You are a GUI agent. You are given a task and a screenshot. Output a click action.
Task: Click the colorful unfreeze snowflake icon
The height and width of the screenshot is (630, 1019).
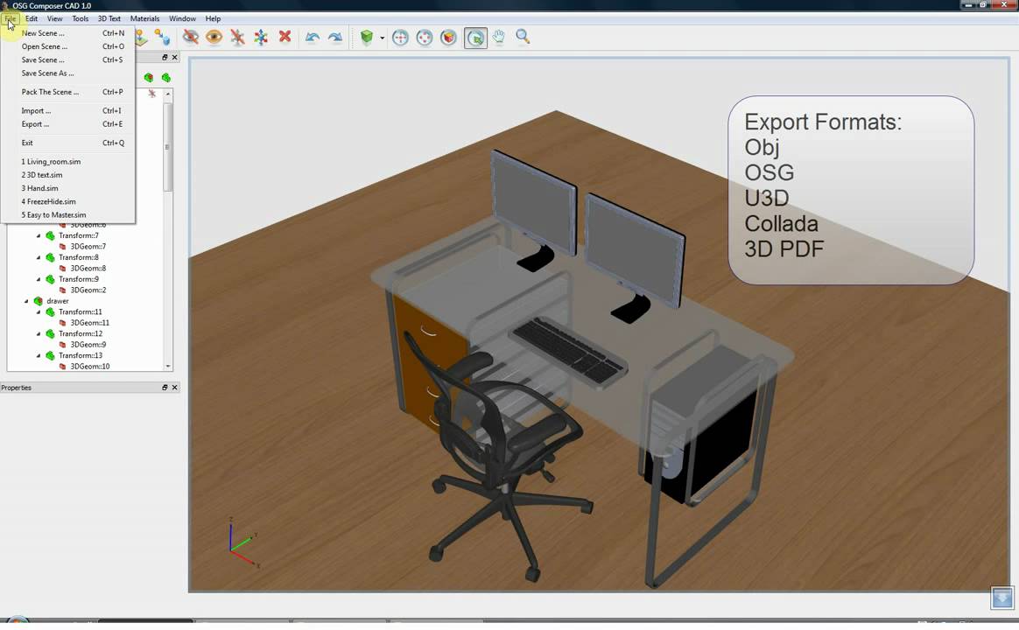click(x=261, y=37)
